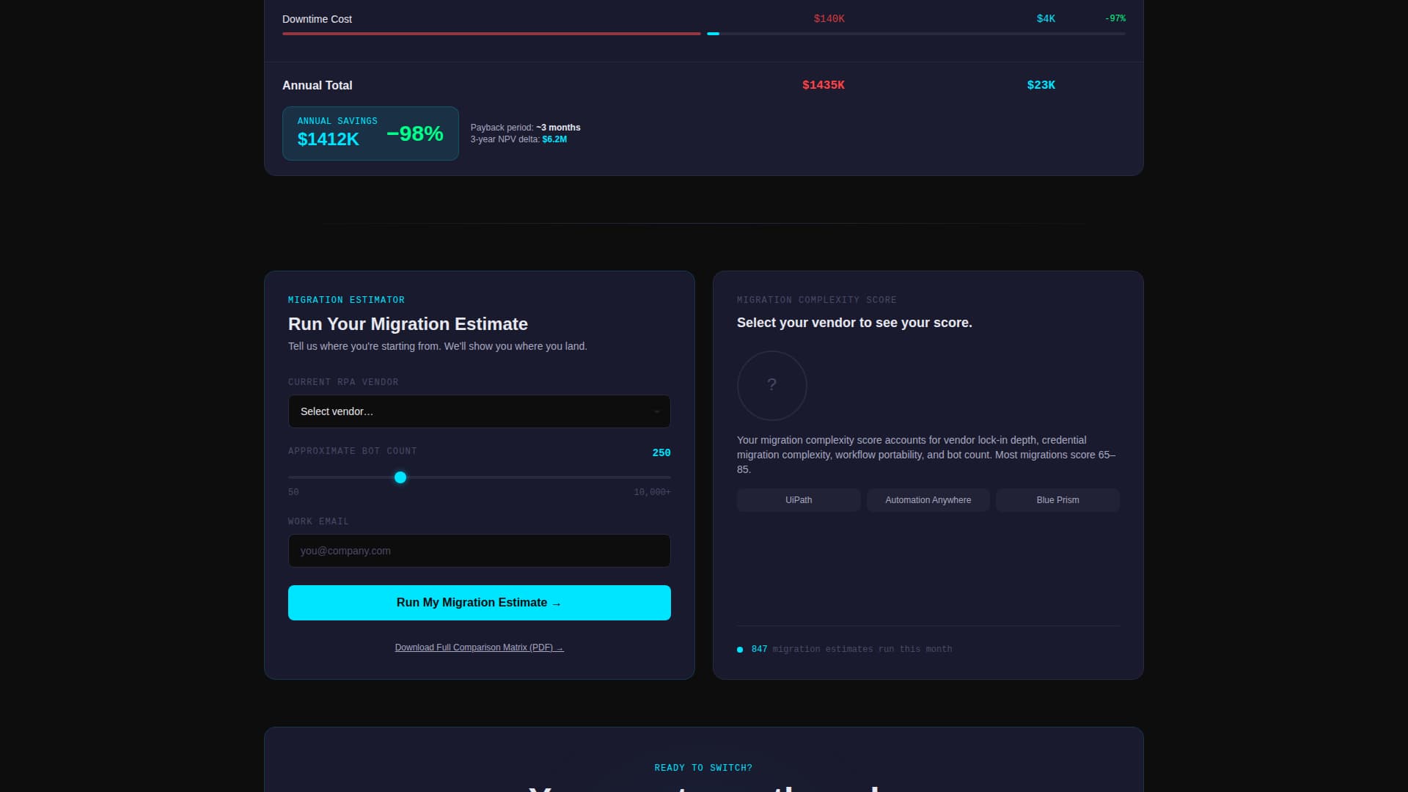Open the Select vendor dropdown
1408x792 pixels.
479,411
